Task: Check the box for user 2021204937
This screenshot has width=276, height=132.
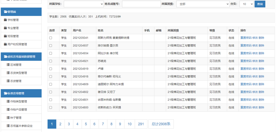Action: coord(51,46)
